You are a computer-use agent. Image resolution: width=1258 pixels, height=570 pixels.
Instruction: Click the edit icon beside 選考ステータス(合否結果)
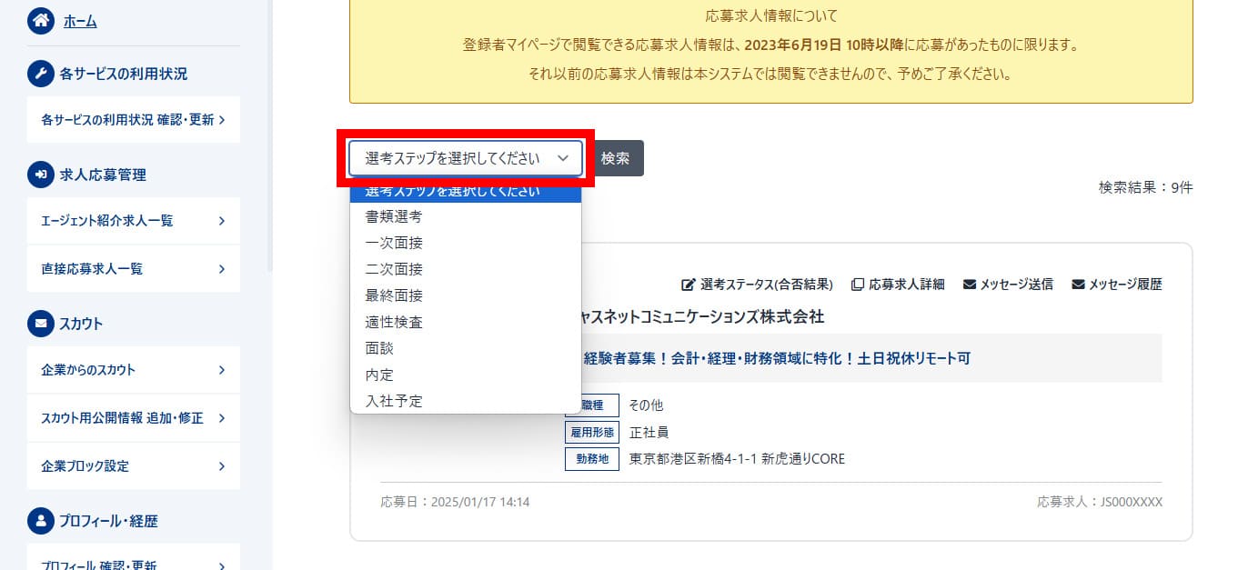[x=689, y=285]
